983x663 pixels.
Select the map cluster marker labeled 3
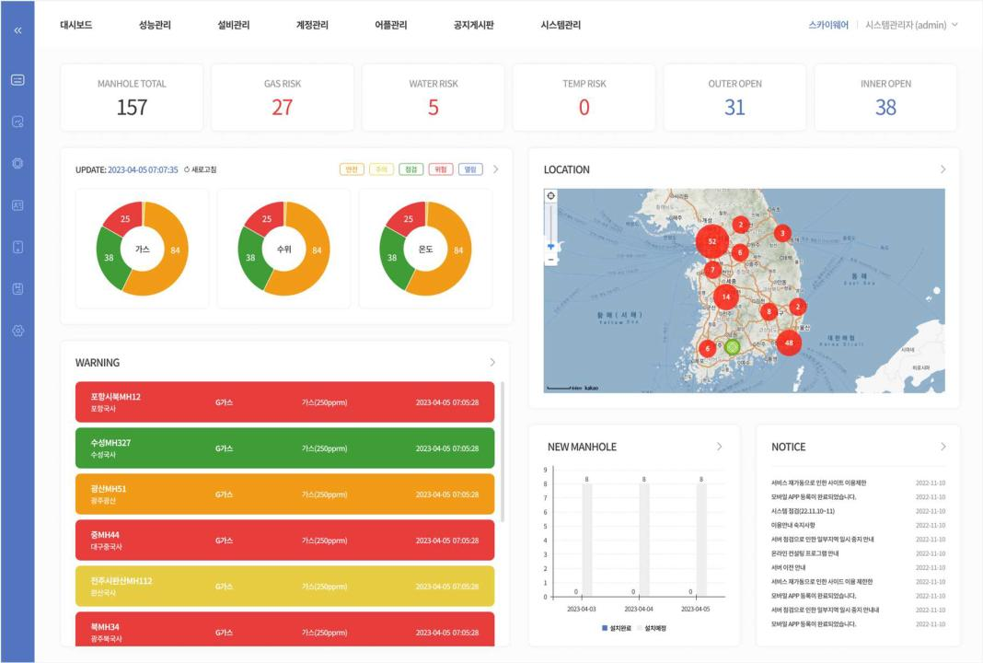(781, 233)
